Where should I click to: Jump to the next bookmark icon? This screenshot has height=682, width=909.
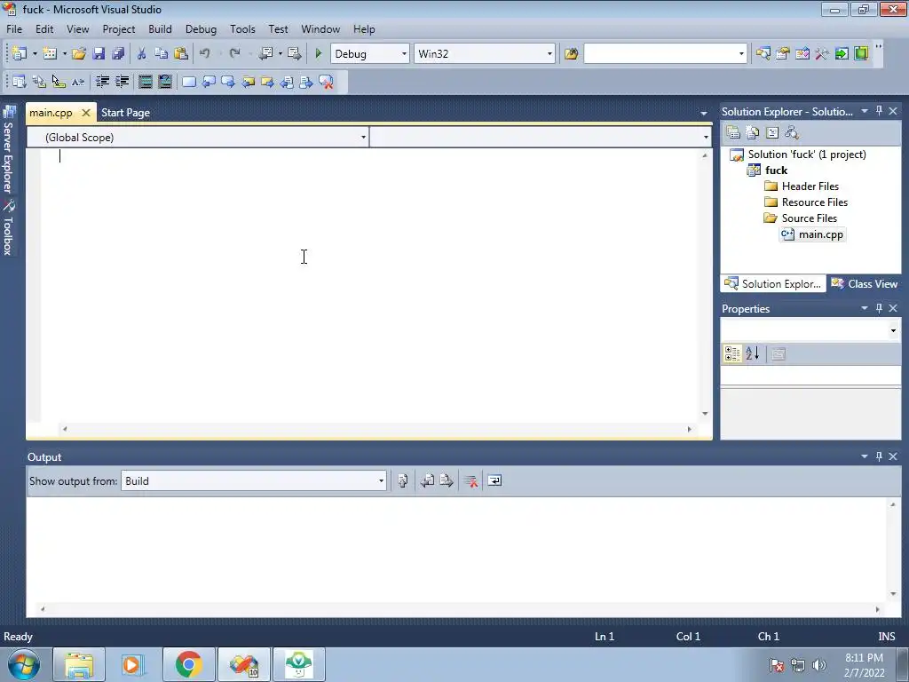228,82
